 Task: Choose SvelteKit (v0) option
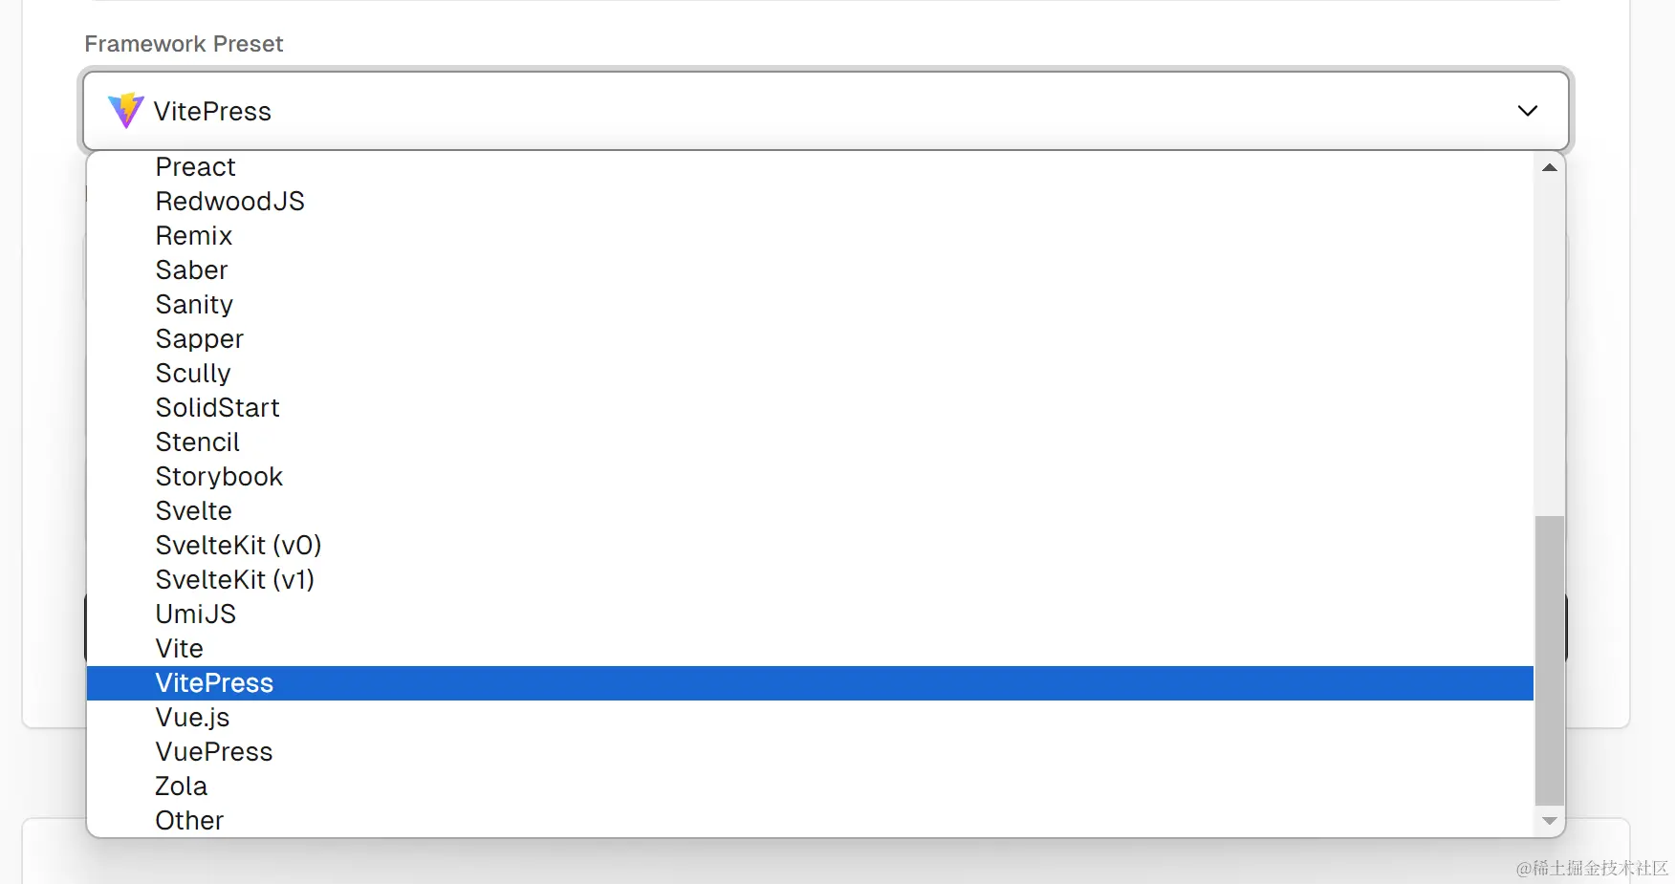pyautogui.click(x=810, y=546)
